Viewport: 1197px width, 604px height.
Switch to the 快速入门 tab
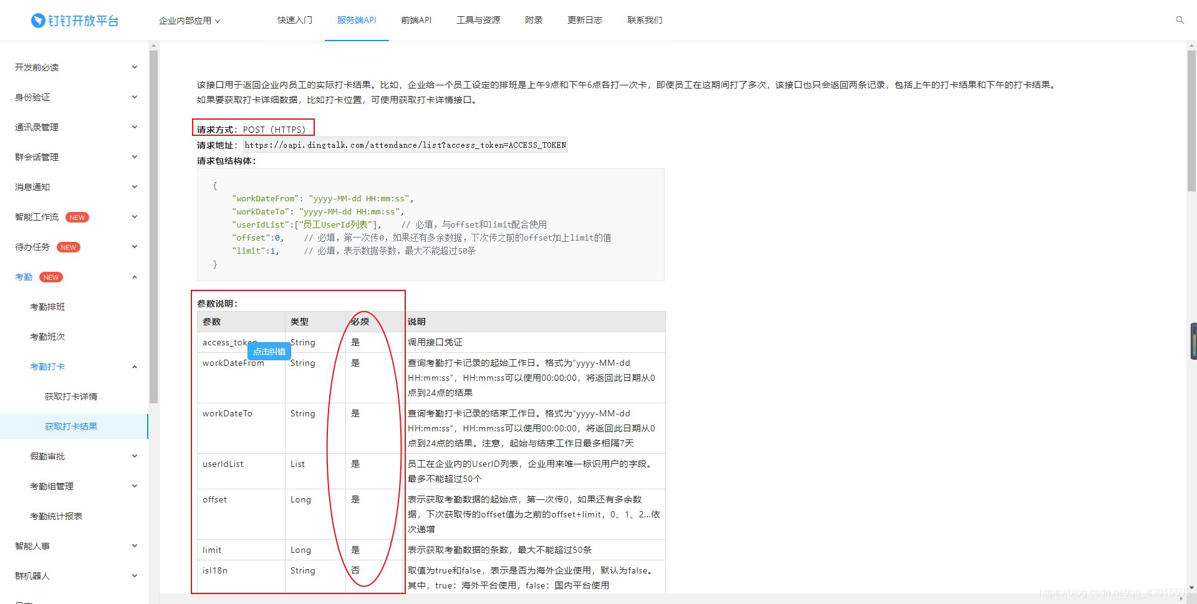point(295,20)
